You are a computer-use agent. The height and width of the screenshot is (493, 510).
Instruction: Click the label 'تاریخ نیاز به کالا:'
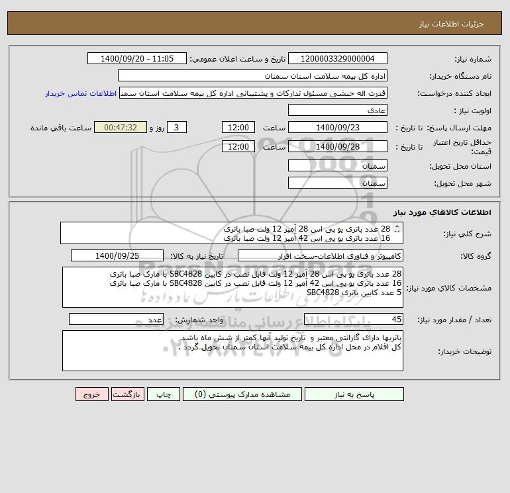pyautogui.click(x=197, y=256)
